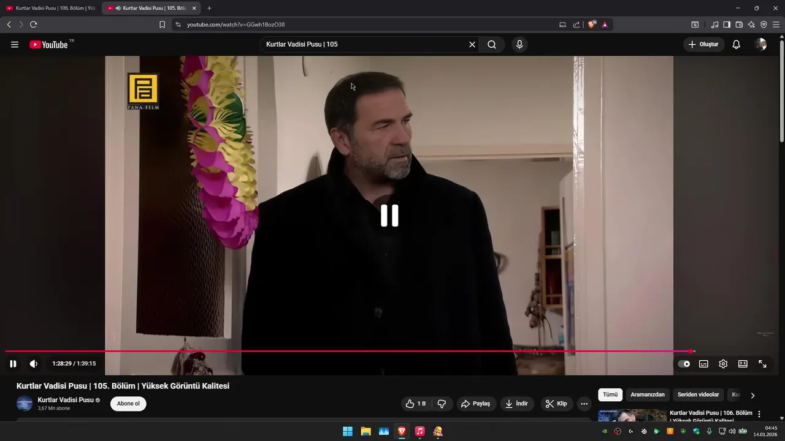Open the notifications bell
Screen dimensions: 785x441
(x=737, y=45)
